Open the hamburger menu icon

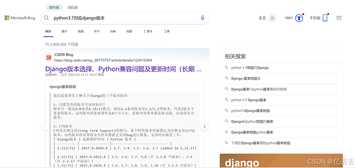pyautogui.click(x=339, y=18)
